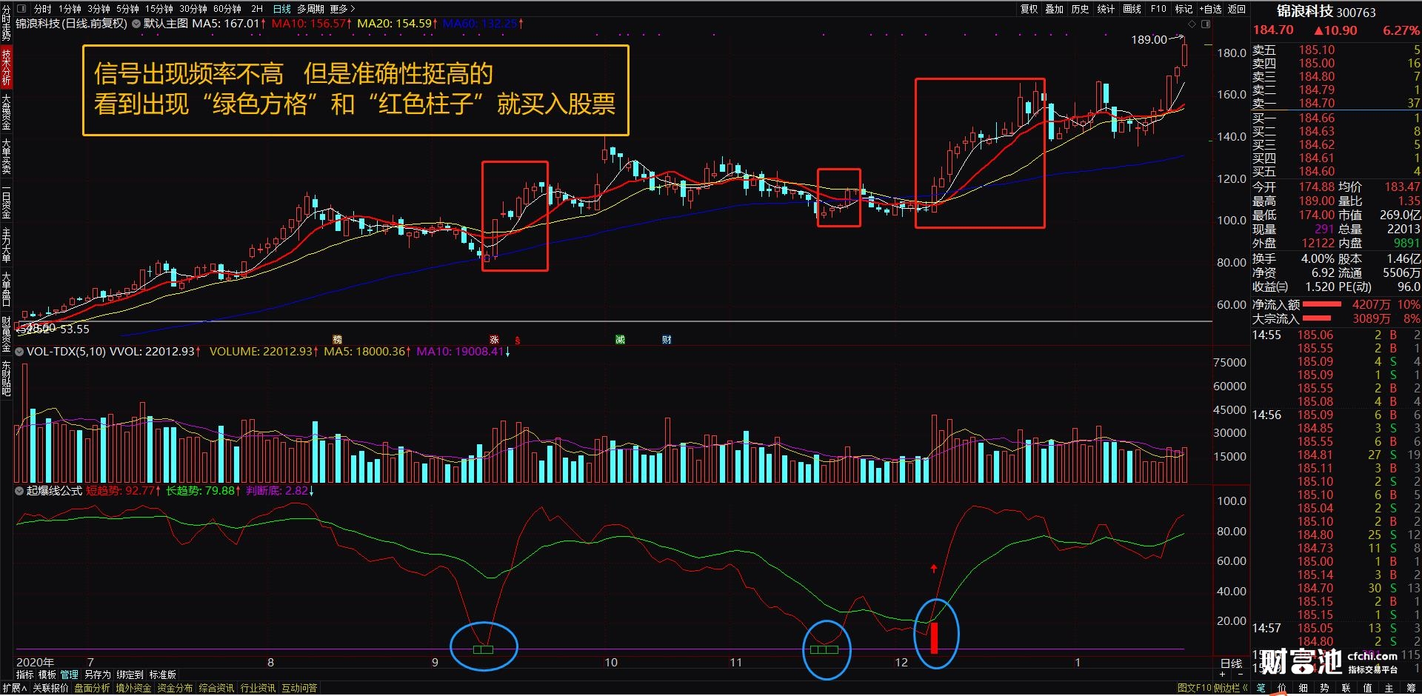The height and width of the screenshot is (696, 1422).
Task: Add stock via +自选 button
Action: 1210,9
